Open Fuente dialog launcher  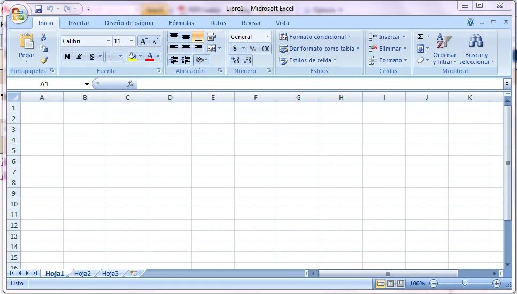click(x=159, y=70)
